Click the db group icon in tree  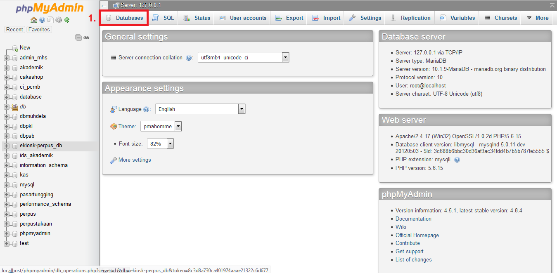pos(15,107)
